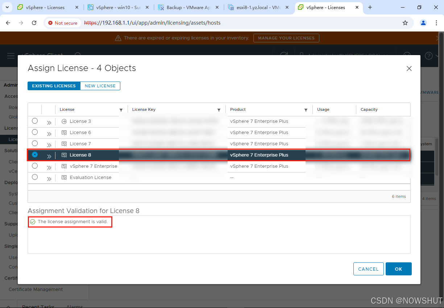Select the License 6 radio button
The height and width of the screenshot is (308, 444).
(x=35, y=132)
